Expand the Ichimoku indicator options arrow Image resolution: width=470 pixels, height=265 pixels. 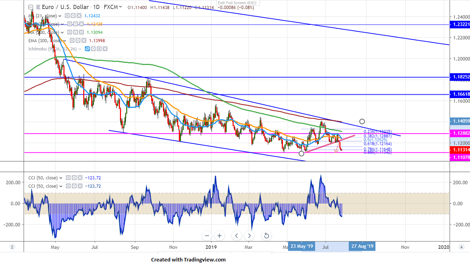[x=80, y=49]
